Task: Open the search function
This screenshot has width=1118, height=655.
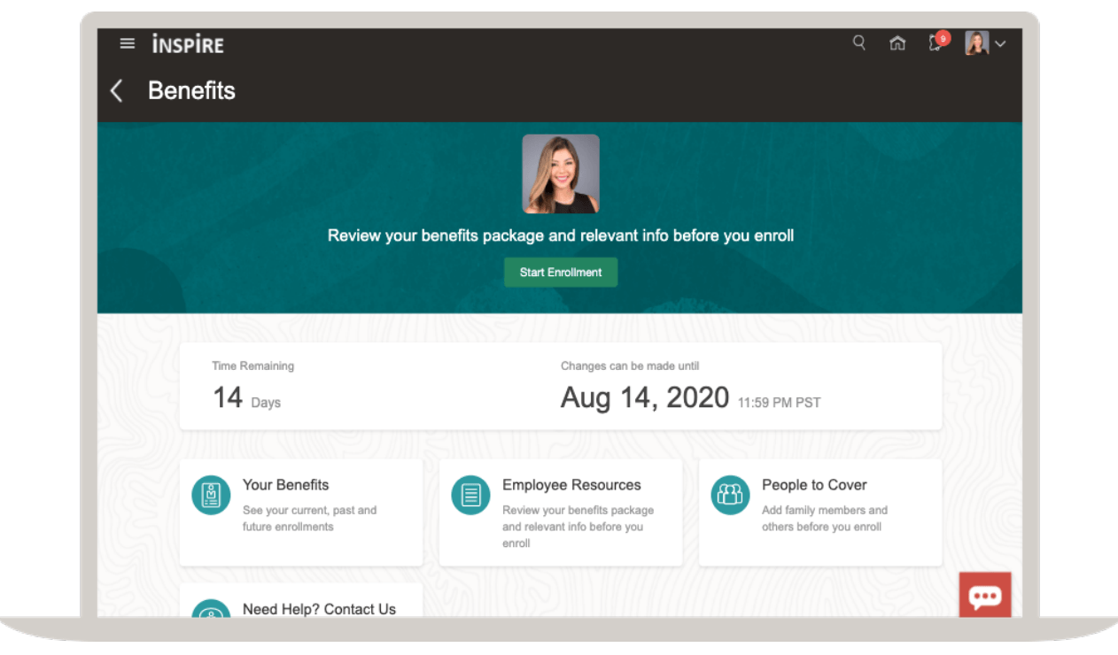Action: click(x=858, y=42)
